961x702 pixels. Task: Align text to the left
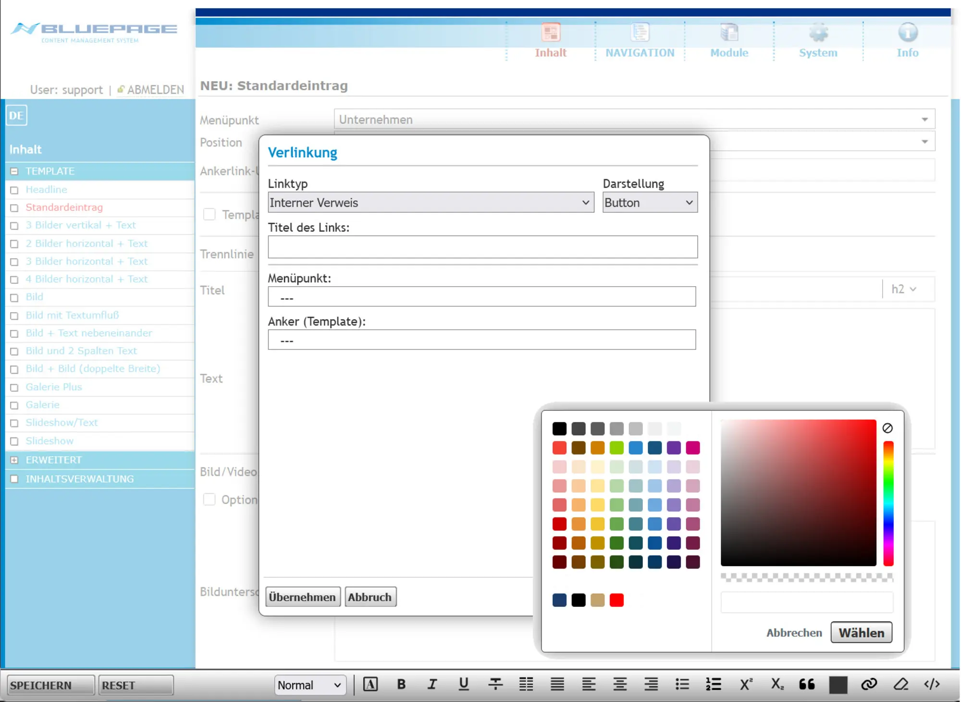click(x=589, y=684)
